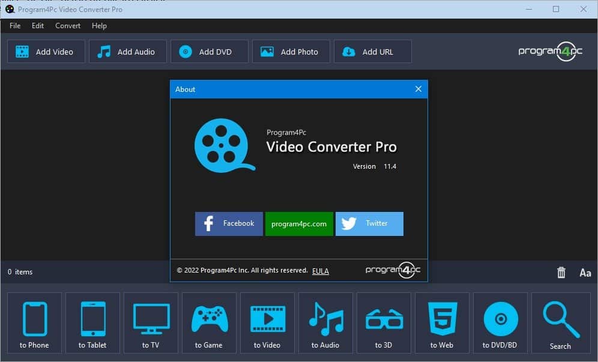Click the app icon in title bar

click(x=10, y=9)
